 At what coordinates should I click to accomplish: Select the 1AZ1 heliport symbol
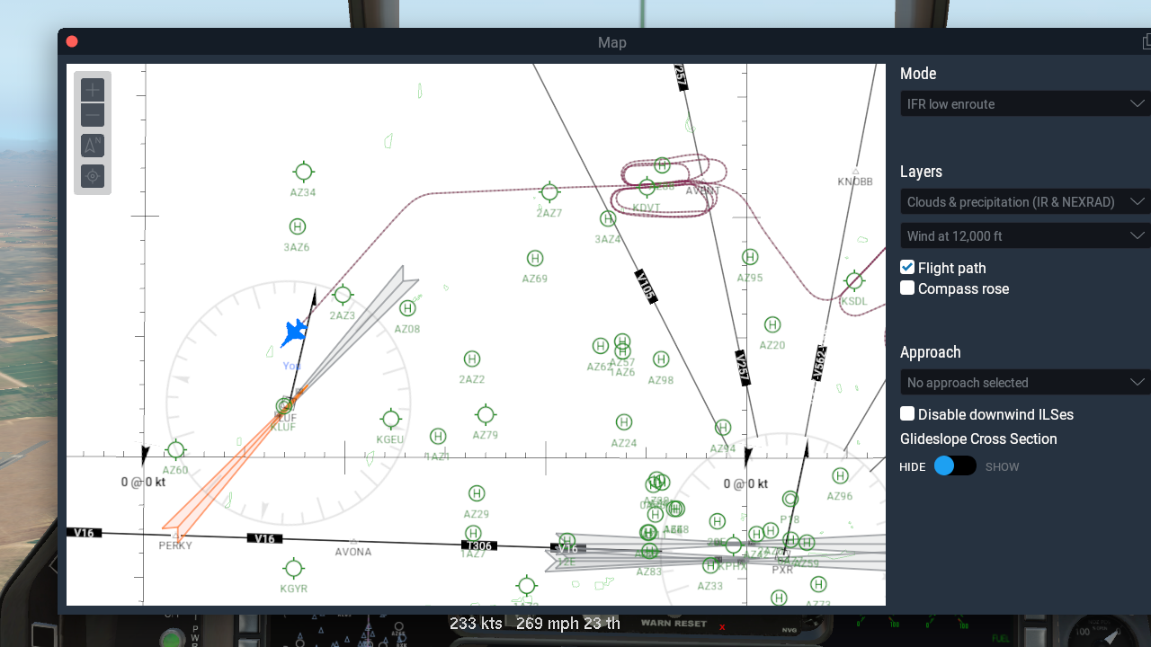(x=438, y=437)
